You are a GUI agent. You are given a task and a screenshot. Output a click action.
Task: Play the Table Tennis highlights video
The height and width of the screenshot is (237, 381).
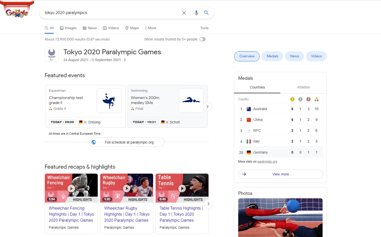click(182, 188)
